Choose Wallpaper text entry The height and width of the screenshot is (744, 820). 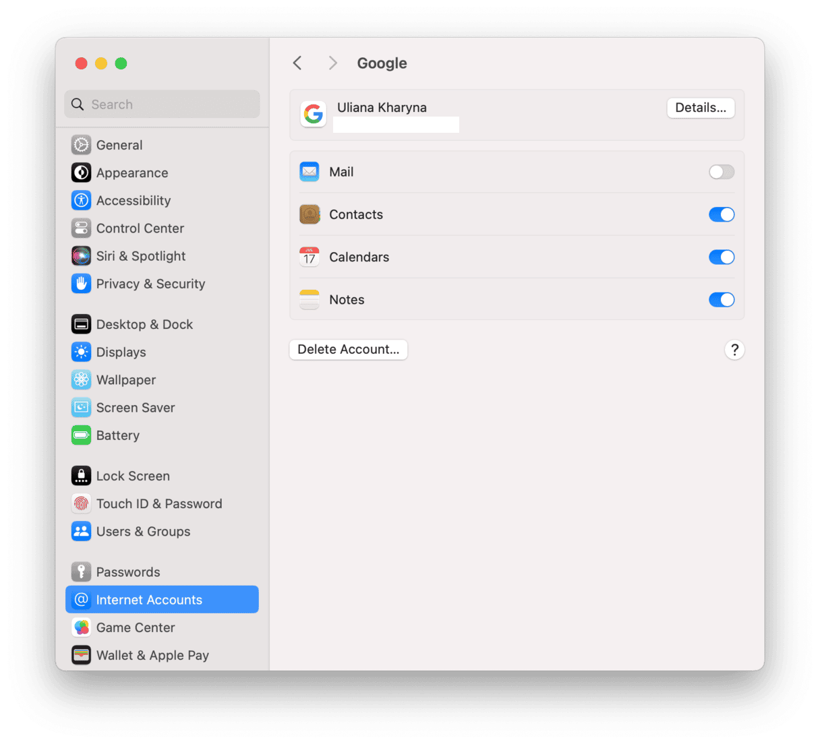[x=126, y=379]
